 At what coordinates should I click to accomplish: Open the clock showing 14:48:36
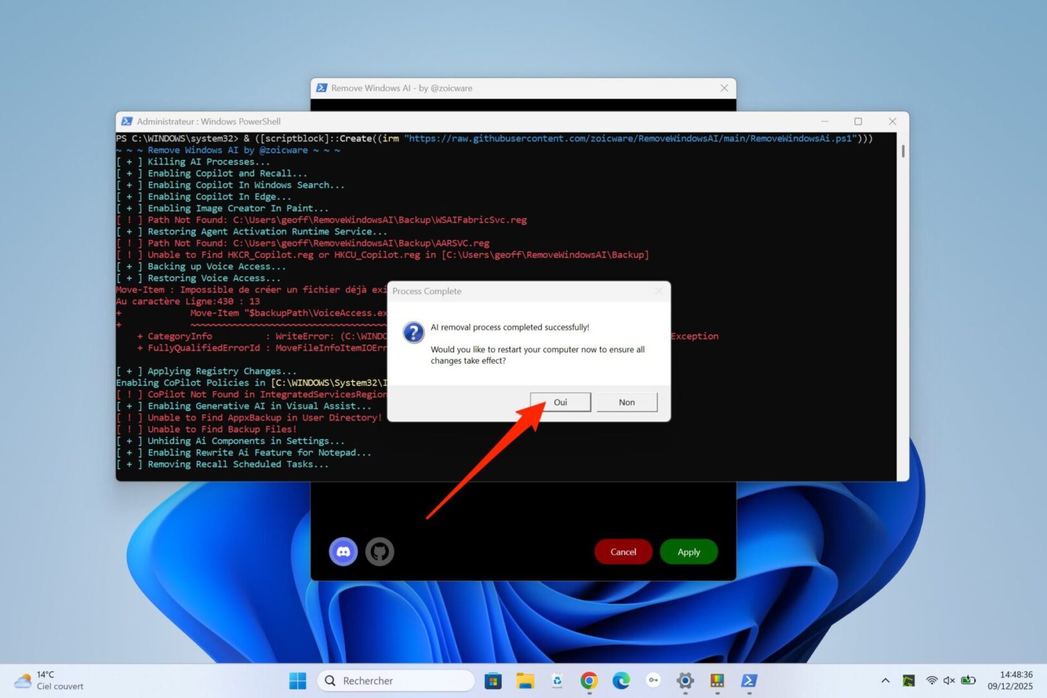tap(1010, 681)
